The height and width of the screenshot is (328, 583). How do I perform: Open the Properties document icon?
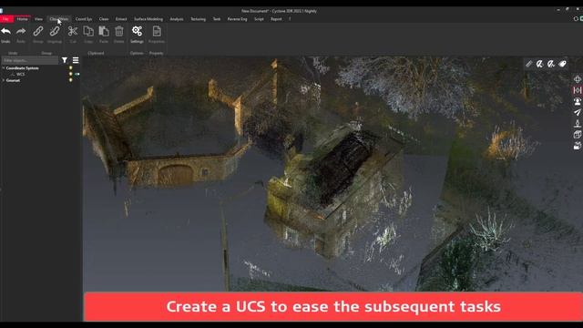click(157, 31)
